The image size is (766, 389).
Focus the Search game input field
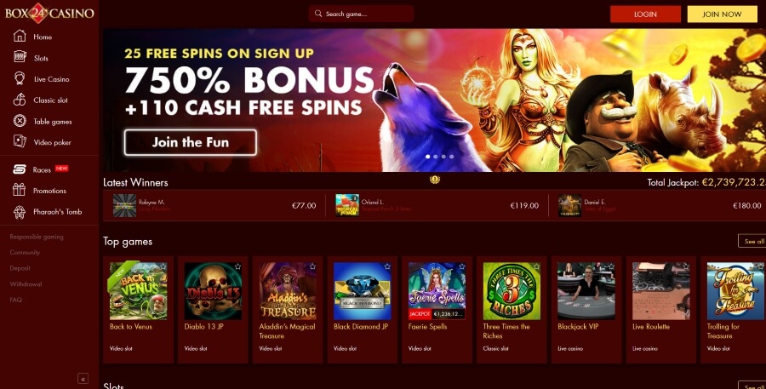(361, 14)
